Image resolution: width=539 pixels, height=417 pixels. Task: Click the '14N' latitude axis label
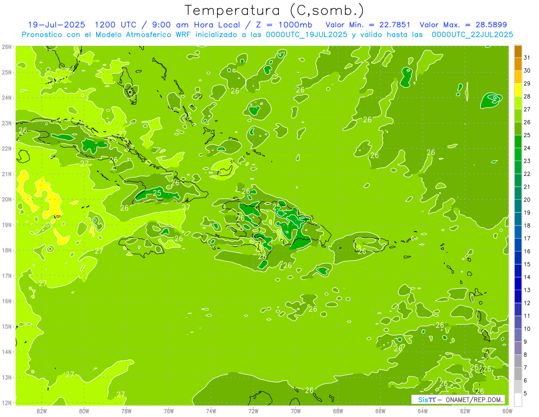pos(6,352)
